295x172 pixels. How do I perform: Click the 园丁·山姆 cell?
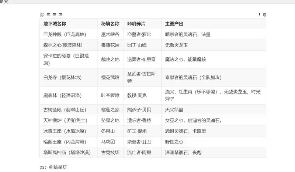[x=142, y=45]
